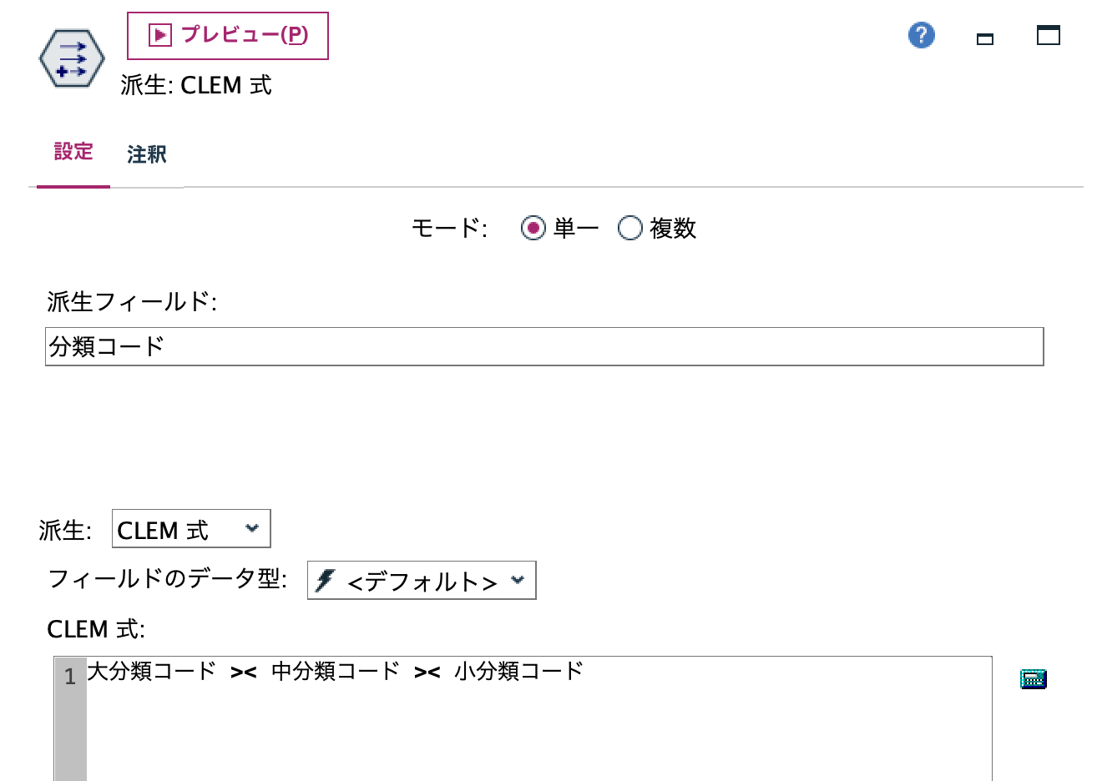Image resolution: width=1097 pixels, height=781 pixels.
Task: Click the collapse dialog icon
Action: pyautogui.click(x=983, y=38)
